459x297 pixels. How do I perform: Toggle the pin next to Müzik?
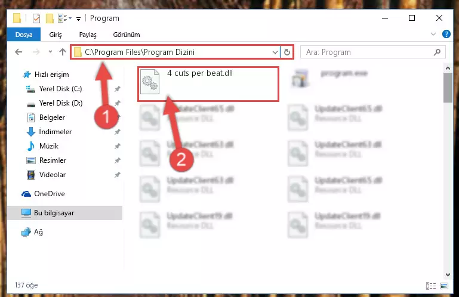[x=118, y=146]
